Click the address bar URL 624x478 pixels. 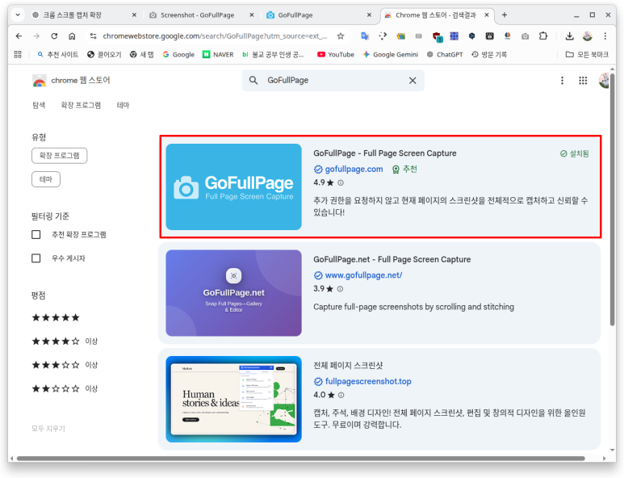pyautogui.click(x=215, y=36)
